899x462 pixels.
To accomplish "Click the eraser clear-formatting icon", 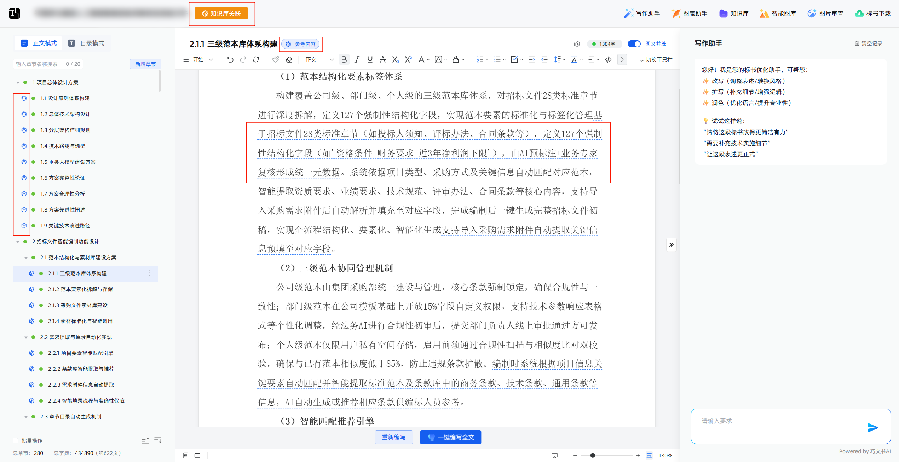I will [289, 59].
